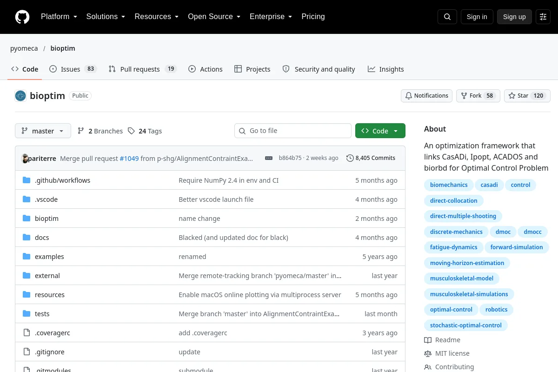Open Security and quality tab
The height and width of the screenshot is (372, 558).
point(319,69)
